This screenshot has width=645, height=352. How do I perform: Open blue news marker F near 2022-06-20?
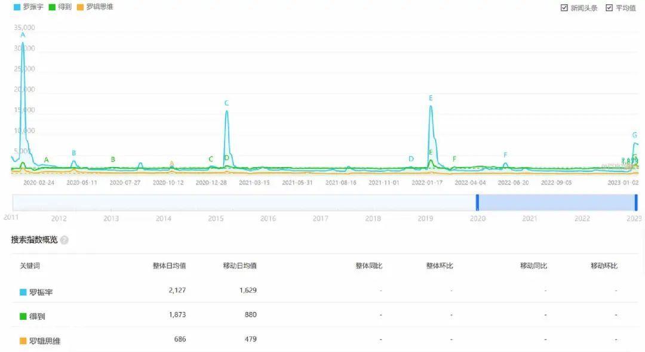505,155
